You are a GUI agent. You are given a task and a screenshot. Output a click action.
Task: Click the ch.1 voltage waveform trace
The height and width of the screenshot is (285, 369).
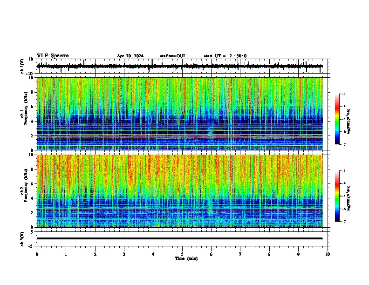point(179,66)
